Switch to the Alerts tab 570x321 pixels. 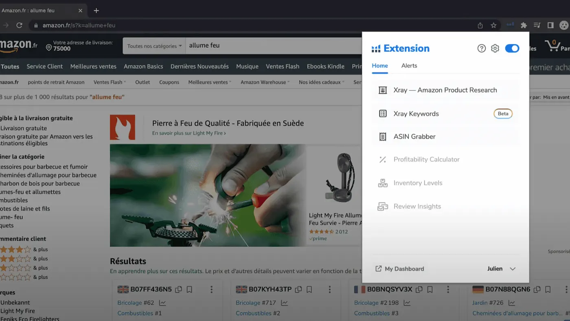pyautogui.click(x=409, y=66)
